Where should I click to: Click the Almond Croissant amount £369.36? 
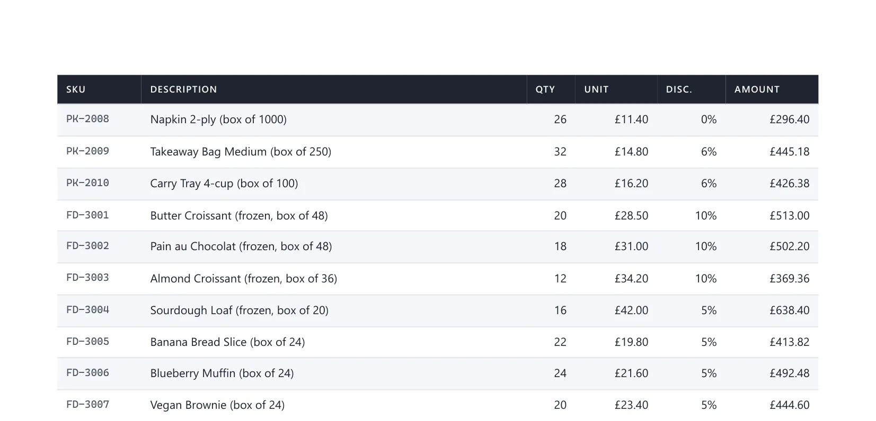(790, 279)
